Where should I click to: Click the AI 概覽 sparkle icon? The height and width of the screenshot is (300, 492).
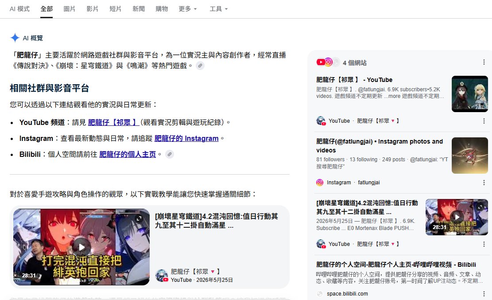click(15, 38)
